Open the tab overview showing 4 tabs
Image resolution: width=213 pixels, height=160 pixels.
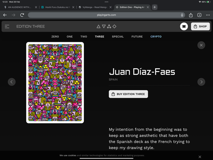point(199,15)
